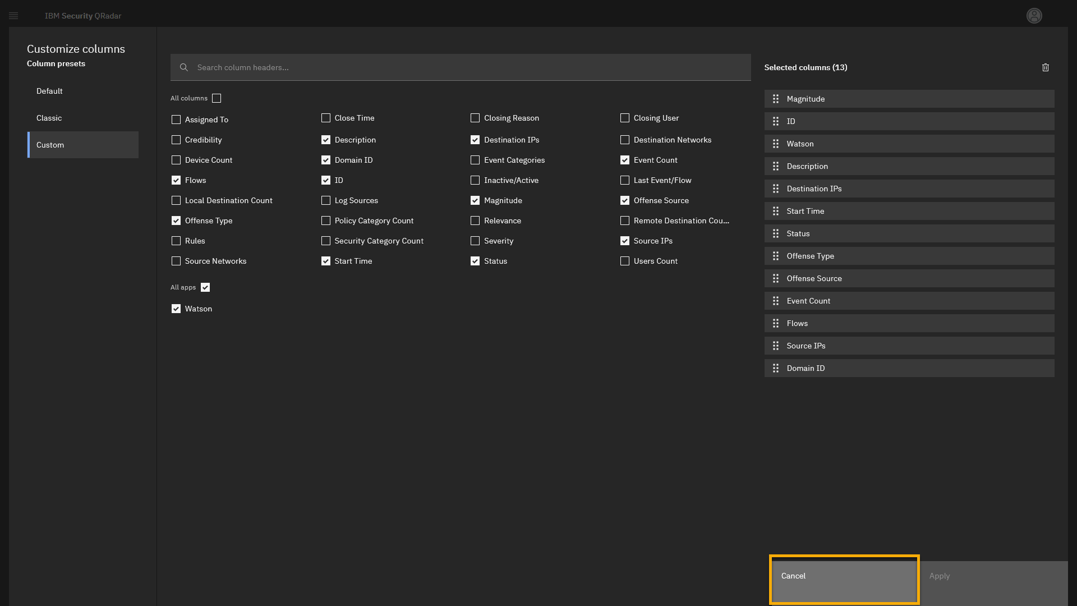Uncheck the Destination IPs column
1077x606 pixels.
[x=475, y=140]
